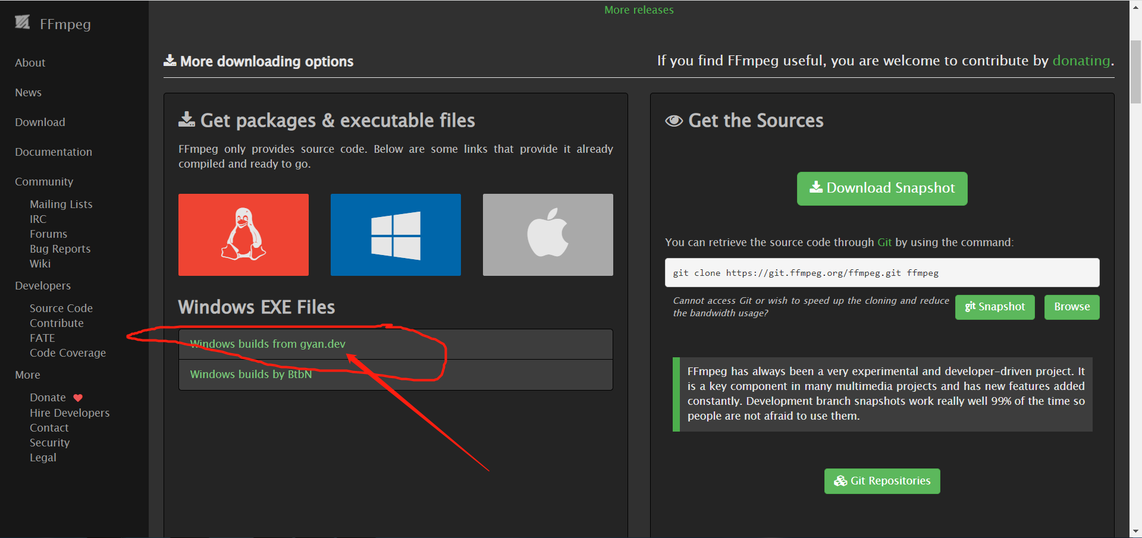Screen dimensions: 1142x538
Task: Open the Wiki link
Action: pyautogui.click(x=40, y=263)
